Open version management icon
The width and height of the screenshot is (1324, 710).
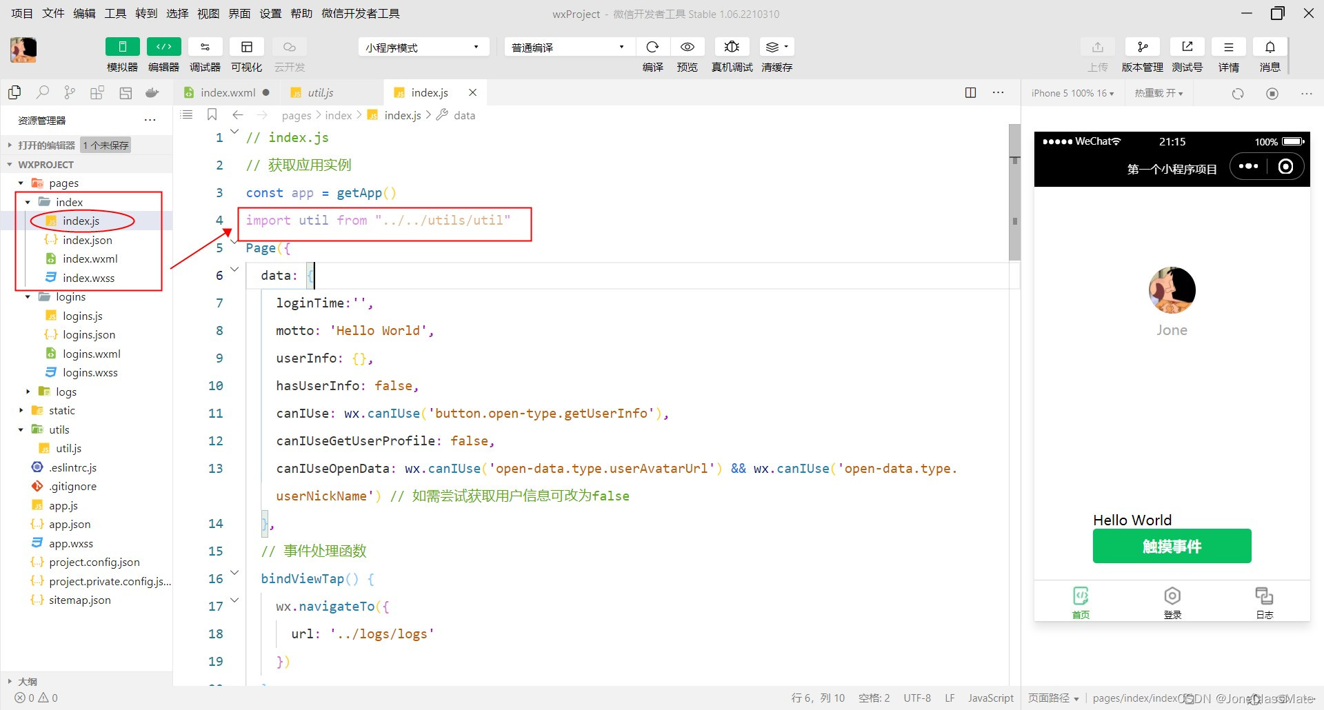[x=1142, y=47]
